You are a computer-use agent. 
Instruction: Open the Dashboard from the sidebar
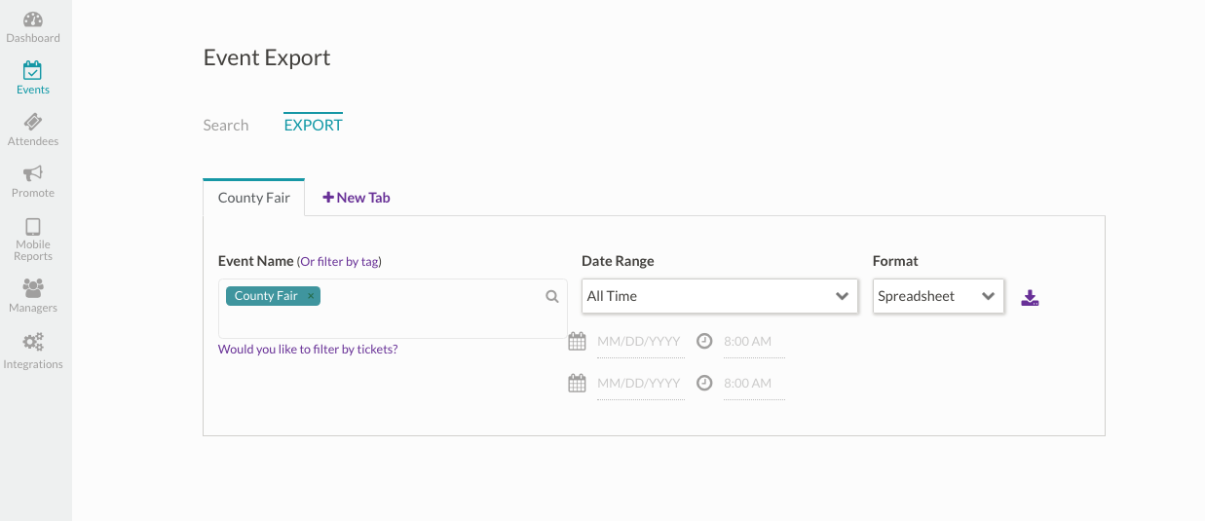point(33,27)
